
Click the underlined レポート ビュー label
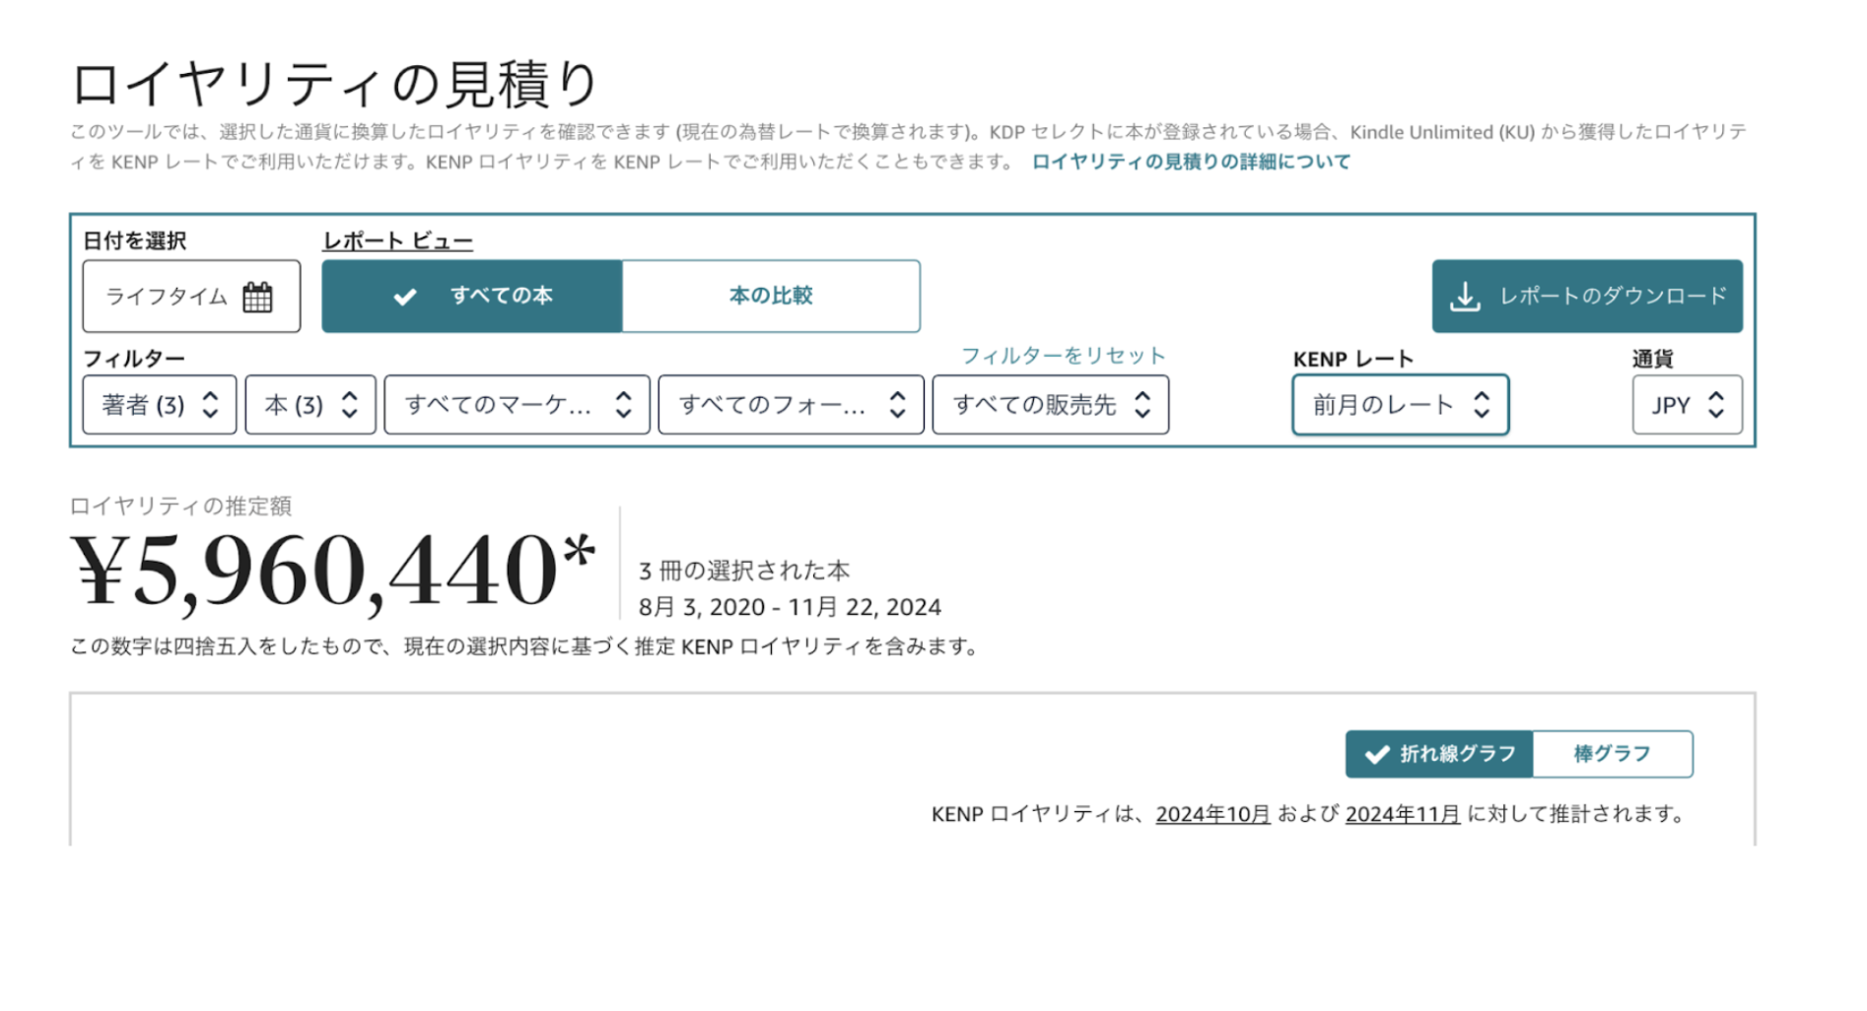tap(397, 240)
